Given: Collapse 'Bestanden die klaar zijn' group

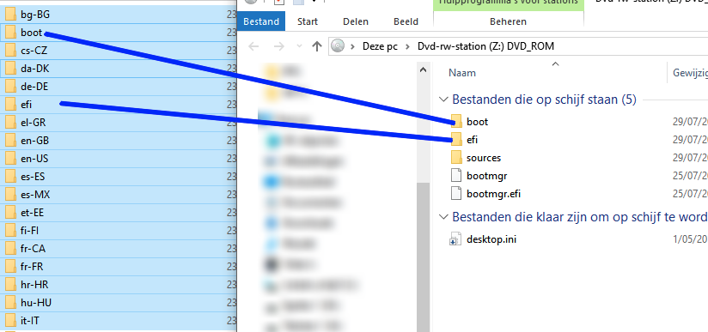Looking at the screenshot, I should (444, 217).
